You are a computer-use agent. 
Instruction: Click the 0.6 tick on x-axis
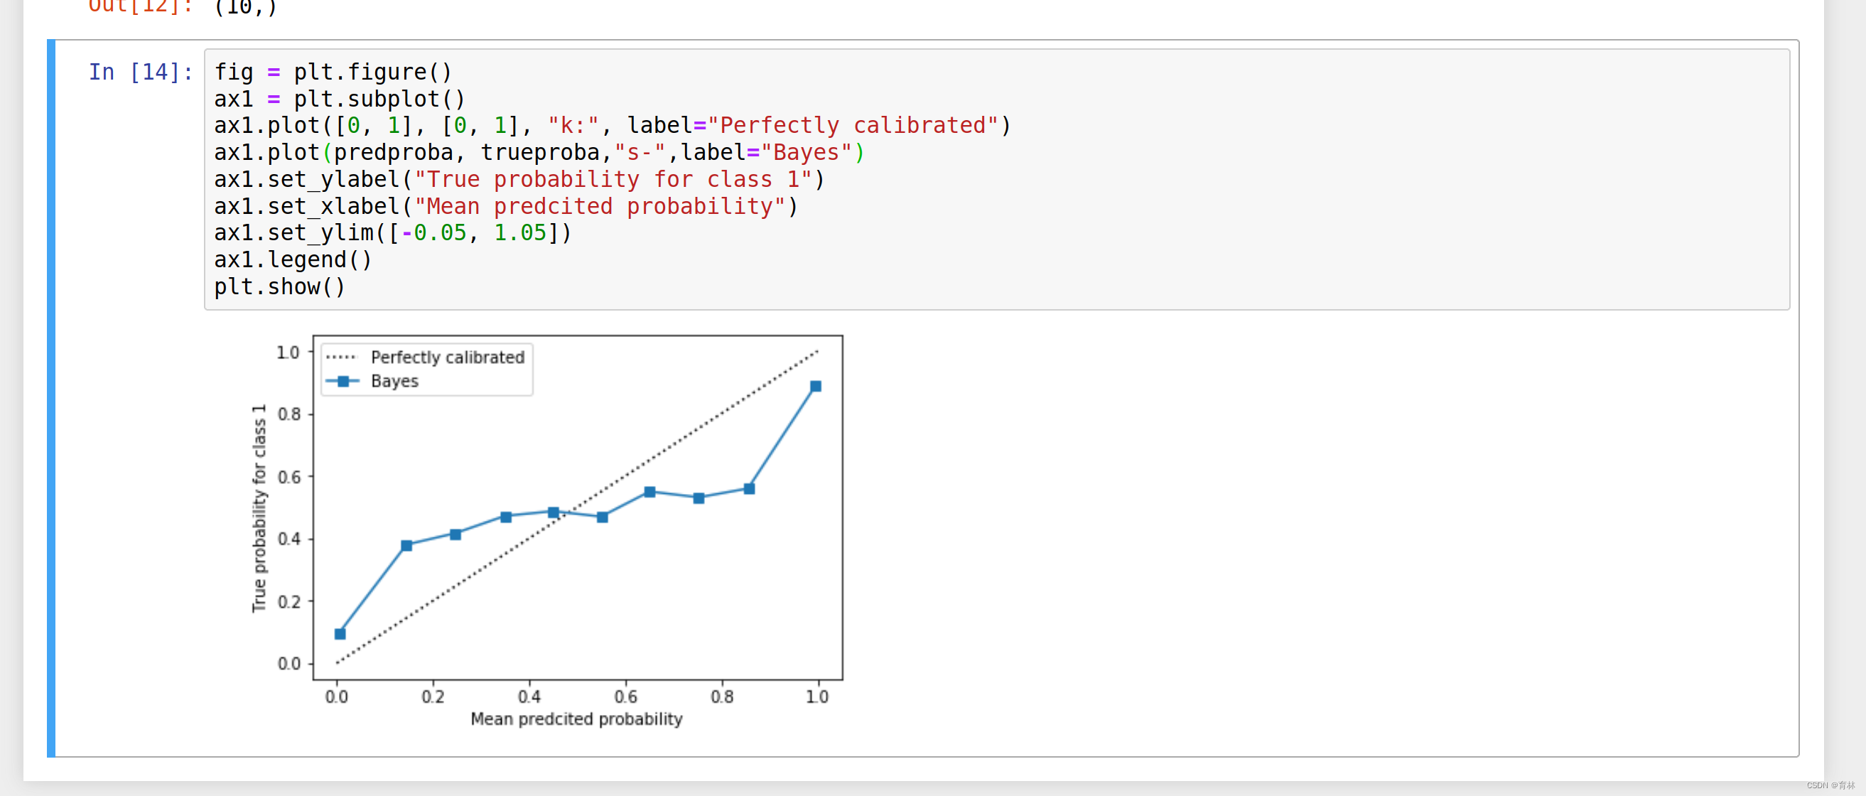click(x=625, y=696)
